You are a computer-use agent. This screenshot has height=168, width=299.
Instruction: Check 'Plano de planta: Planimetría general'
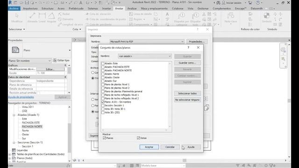[103, 91]
